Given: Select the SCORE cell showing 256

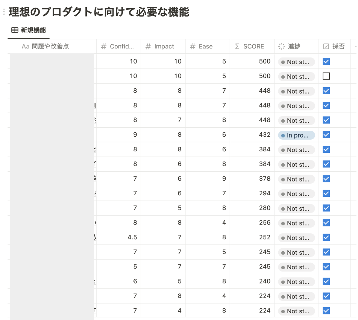Looking at the screenshot, I should pos(252,222).
